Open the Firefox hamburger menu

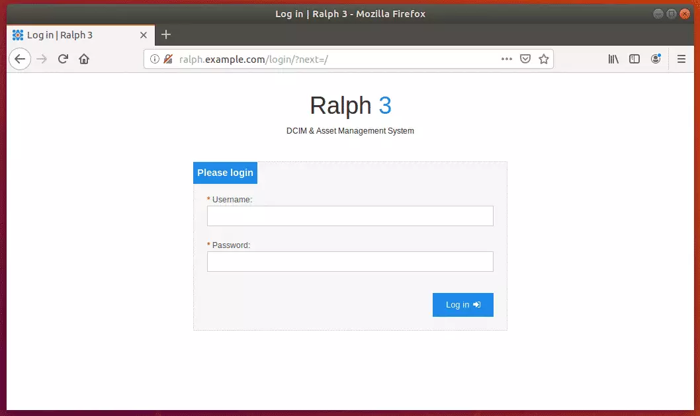681,59
